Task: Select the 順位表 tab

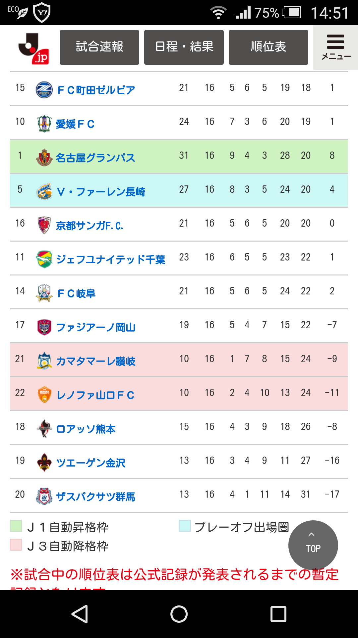Action: click(268, 47)
